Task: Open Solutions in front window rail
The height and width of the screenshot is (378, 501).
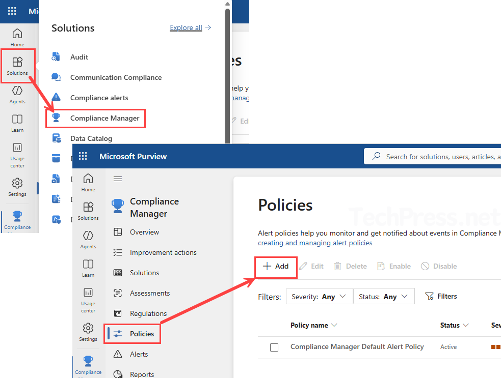Action: coord(88,211)
